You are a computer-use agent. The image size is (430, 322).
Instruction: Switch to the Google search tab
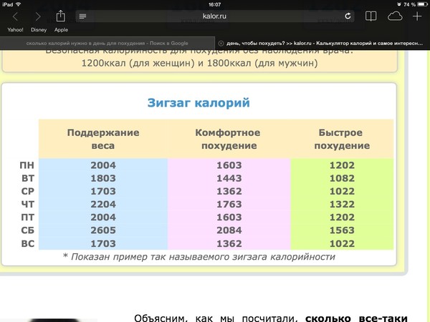[x=107, y=43]
